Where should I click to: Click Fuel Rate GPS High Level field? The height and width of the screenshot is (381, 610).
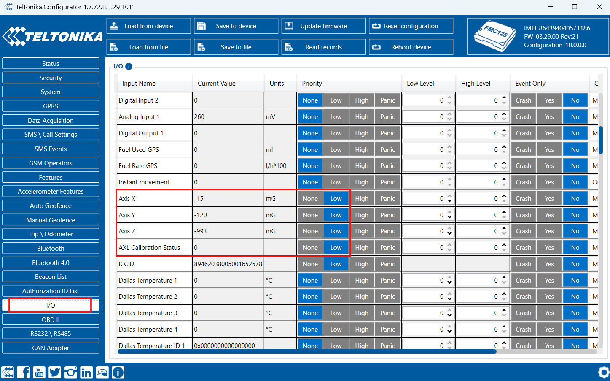(x=483, y=166)
